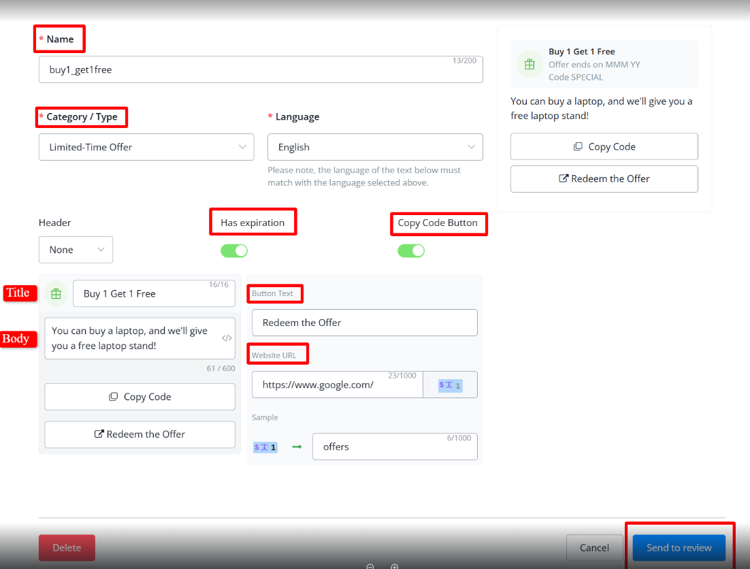Click the Sample input containing offers
Viewport: 750px width, 569px height.
[395, 447]
